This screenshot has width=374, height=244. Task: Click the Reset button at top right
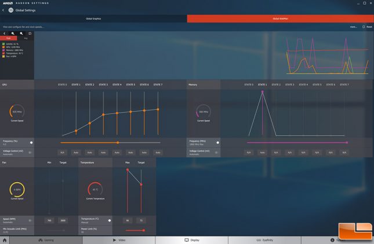pyautogui.click(x=367, y=27)
